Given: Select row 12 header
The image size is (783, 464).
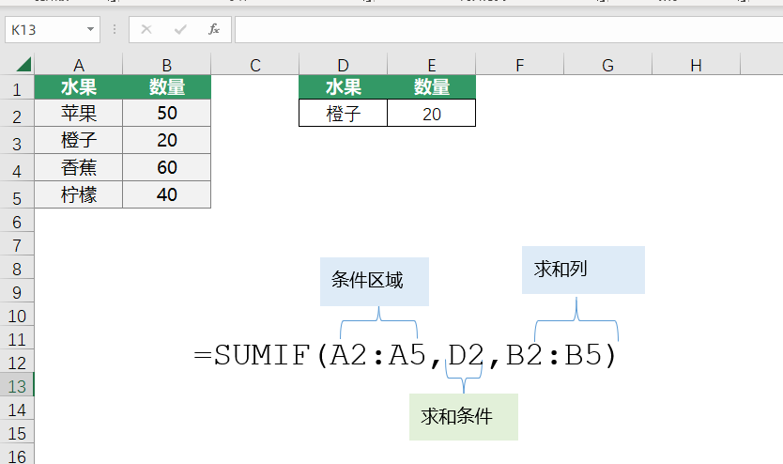Looking at the screenshot, I should [17, 363].
